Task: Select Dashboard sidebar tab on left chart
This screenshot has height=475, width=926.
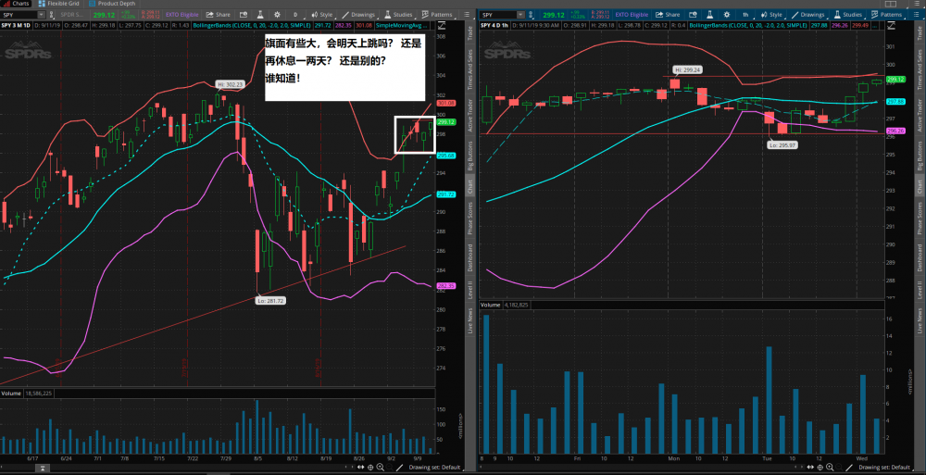Action: click(x=470, y=257)
